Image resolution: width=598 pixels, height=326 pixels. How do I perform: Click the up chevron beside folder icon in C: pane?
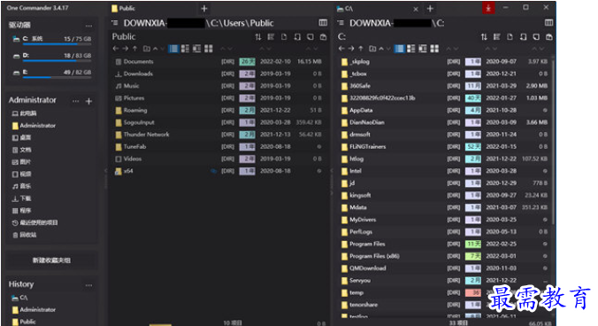point(381,49)
